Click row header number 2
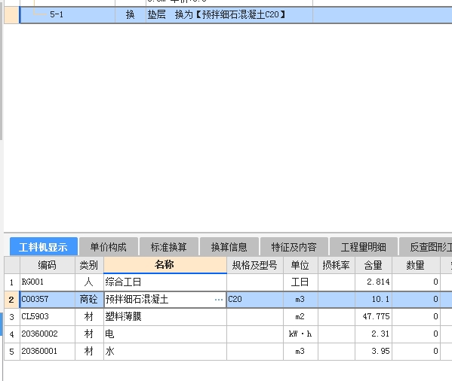Image resolution: width=452 pixels, height=381 pixels. pos(11,300)
